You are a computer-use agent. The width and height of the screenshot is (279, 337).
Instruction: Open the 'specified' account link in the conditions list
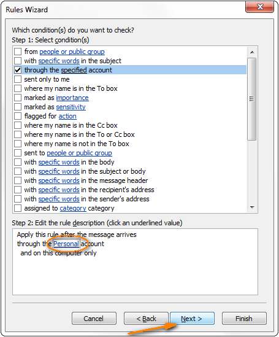click(74, 70)
